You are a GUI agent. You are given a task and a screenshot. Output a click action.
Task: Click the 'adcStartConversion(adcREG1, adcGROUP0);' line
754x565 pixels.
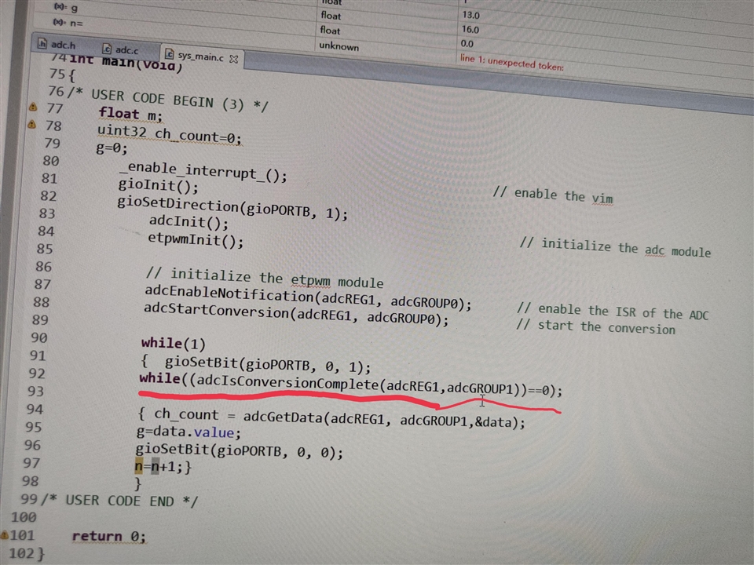(x=296, y=314)
